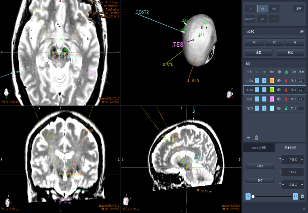Click orientation head icon in axial view

point(6,93)
